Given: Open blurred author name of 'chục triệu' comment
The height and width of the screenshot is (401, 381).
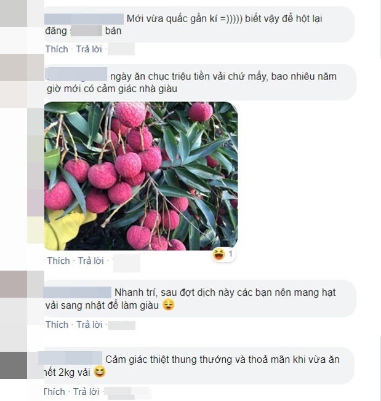Looking at the screenshot, I should 76,74.
